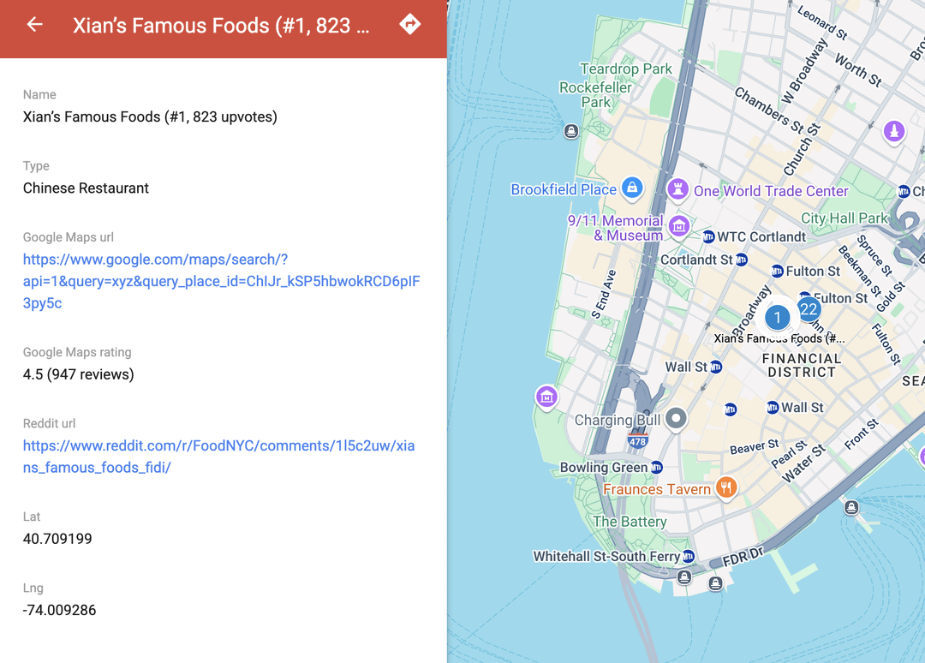Viewport: 925px width, 663px height.
Task: Open directions with the diamond arrow icon
Action: [410, 24]
